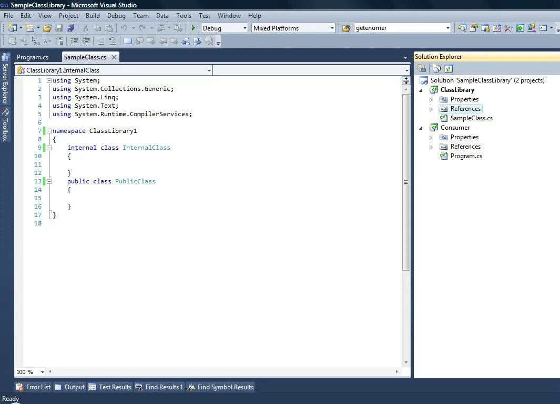Collapse the InternalClass code block
The width and height of the screenshot is (560, 404).
click(x=49, y=148)
